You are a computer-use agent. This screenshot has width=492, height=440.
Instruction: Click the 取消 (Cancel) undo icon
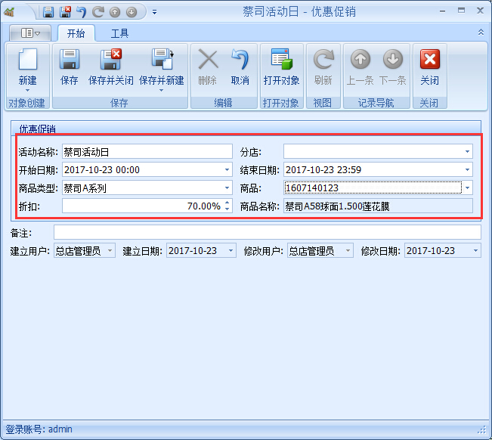(240, 59)
